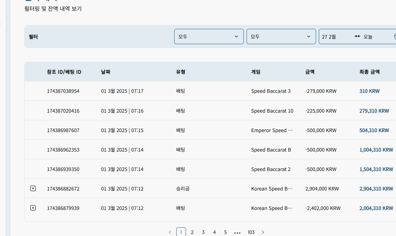Expand row 174386879939 with plus icon
The height and width of the screenshot is (236, 396).
[33, 208]
